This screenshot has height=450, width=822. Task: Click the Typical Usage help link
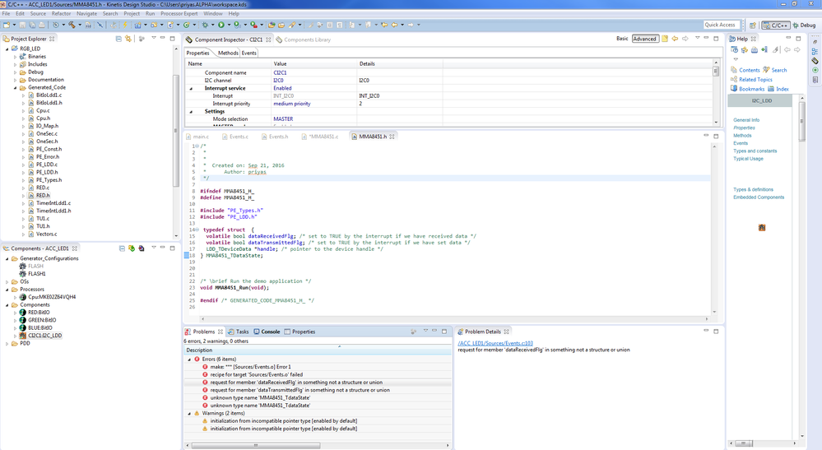point(748,159)
